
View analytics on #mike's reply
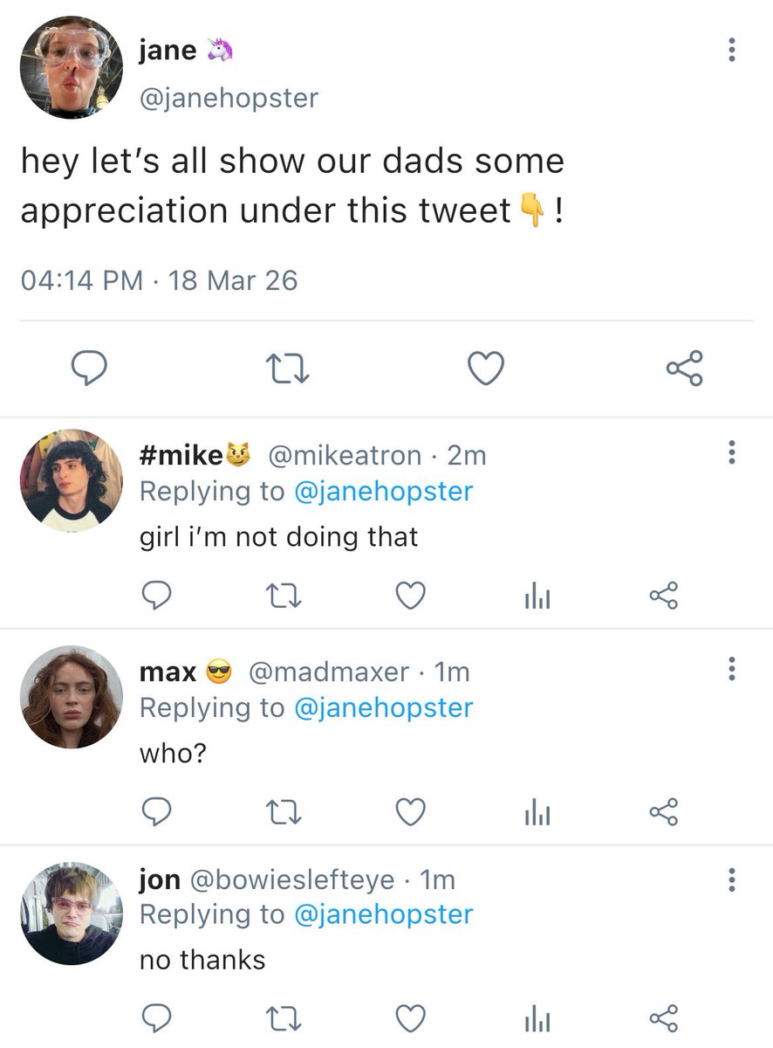pos(537,596)
